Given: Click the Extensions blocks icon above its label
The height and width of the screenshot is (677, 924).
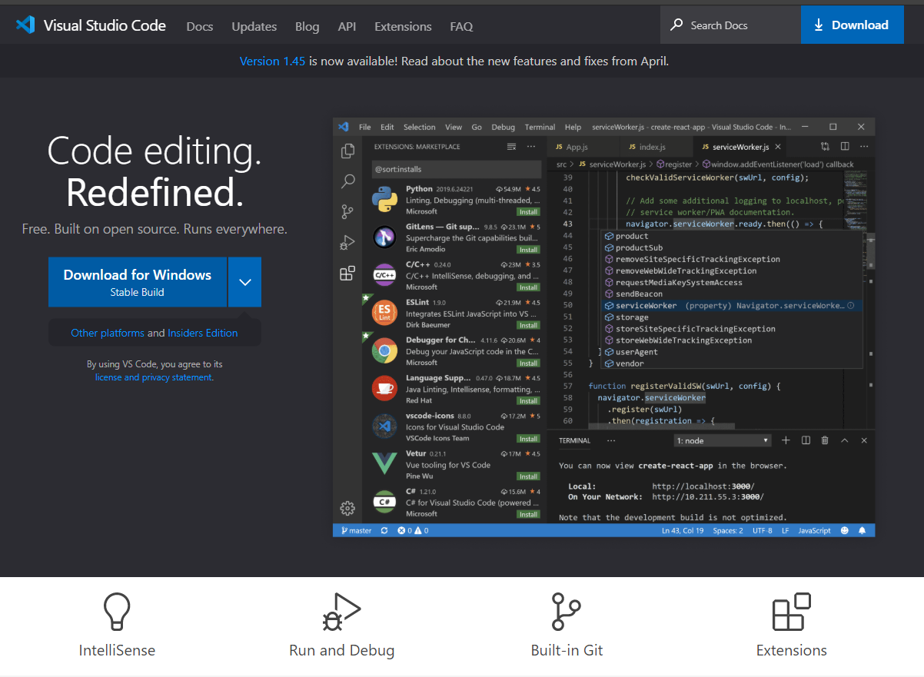Looking at the screenshot, I should click(792, 612).
